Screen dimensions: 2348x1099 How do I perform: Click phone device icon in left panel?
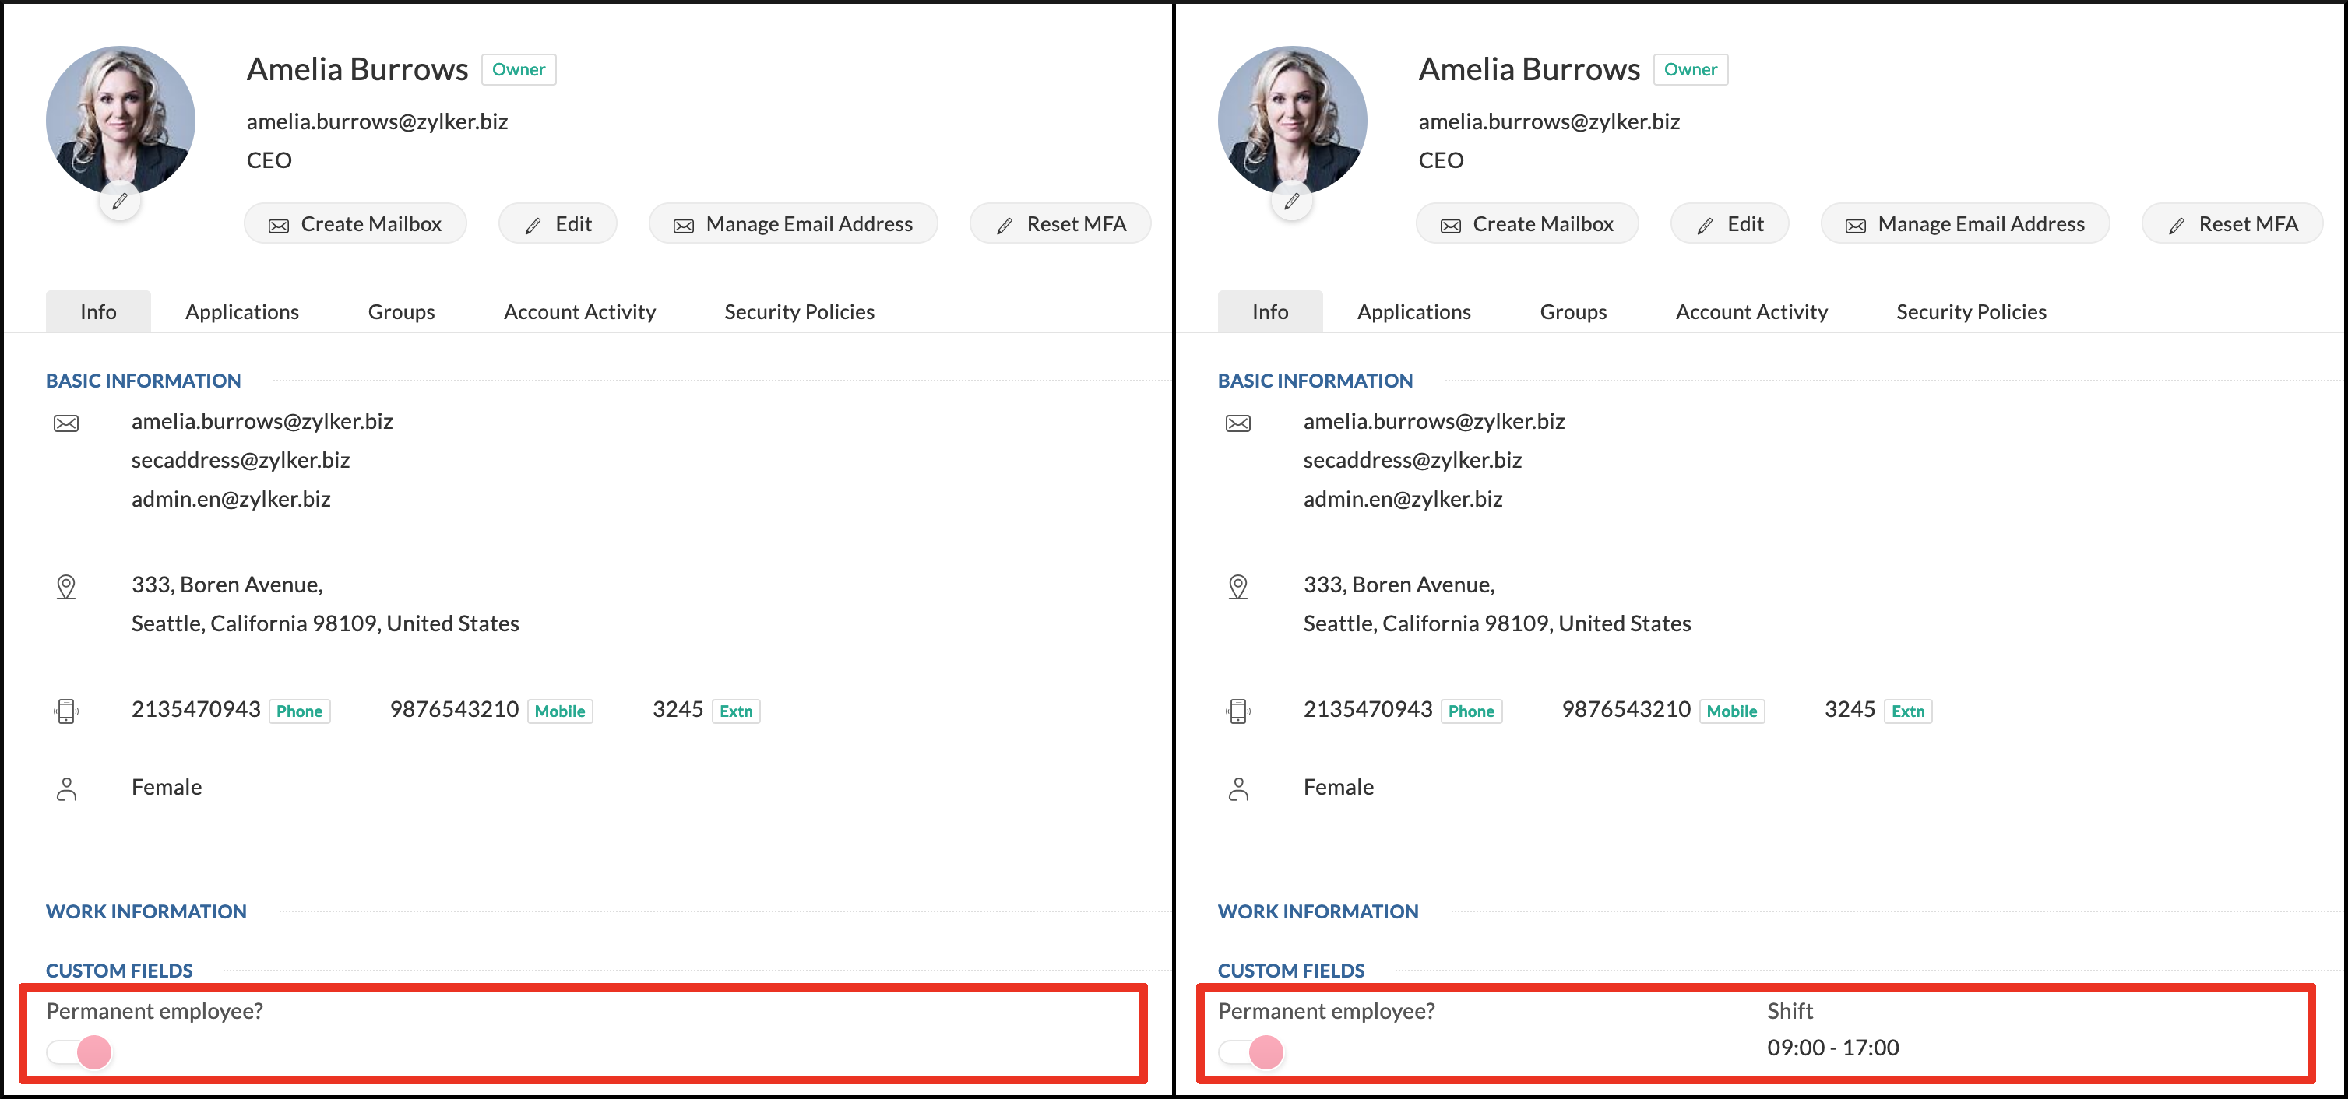click(x=66, y=711)
